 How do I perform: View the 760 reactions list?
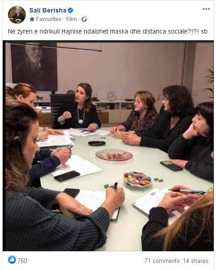click(22, 261)
